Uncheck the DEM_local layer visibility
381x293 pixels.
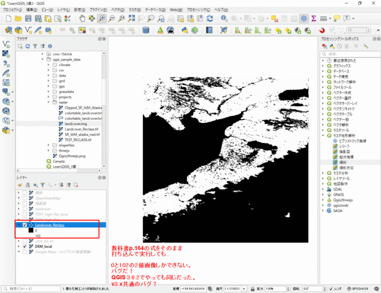pos(24,247)
